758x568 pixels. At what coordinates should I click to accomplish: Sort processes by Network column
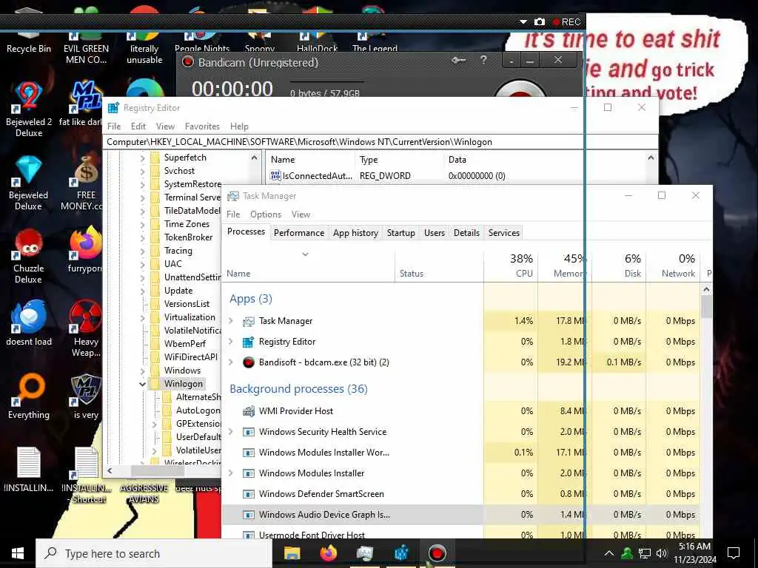coord(674,266)
